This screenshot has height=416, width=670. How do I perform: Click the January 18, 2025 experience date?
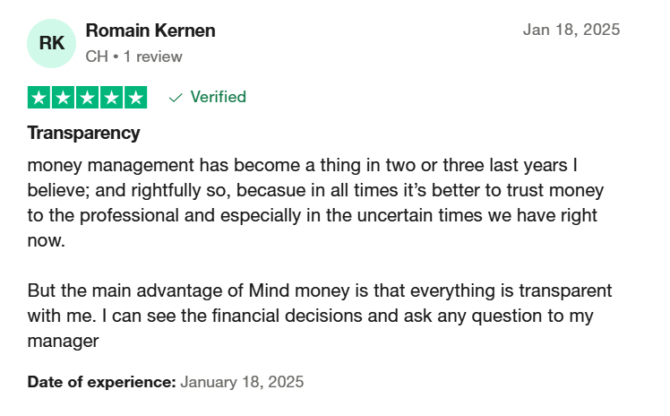coord(242,382)
